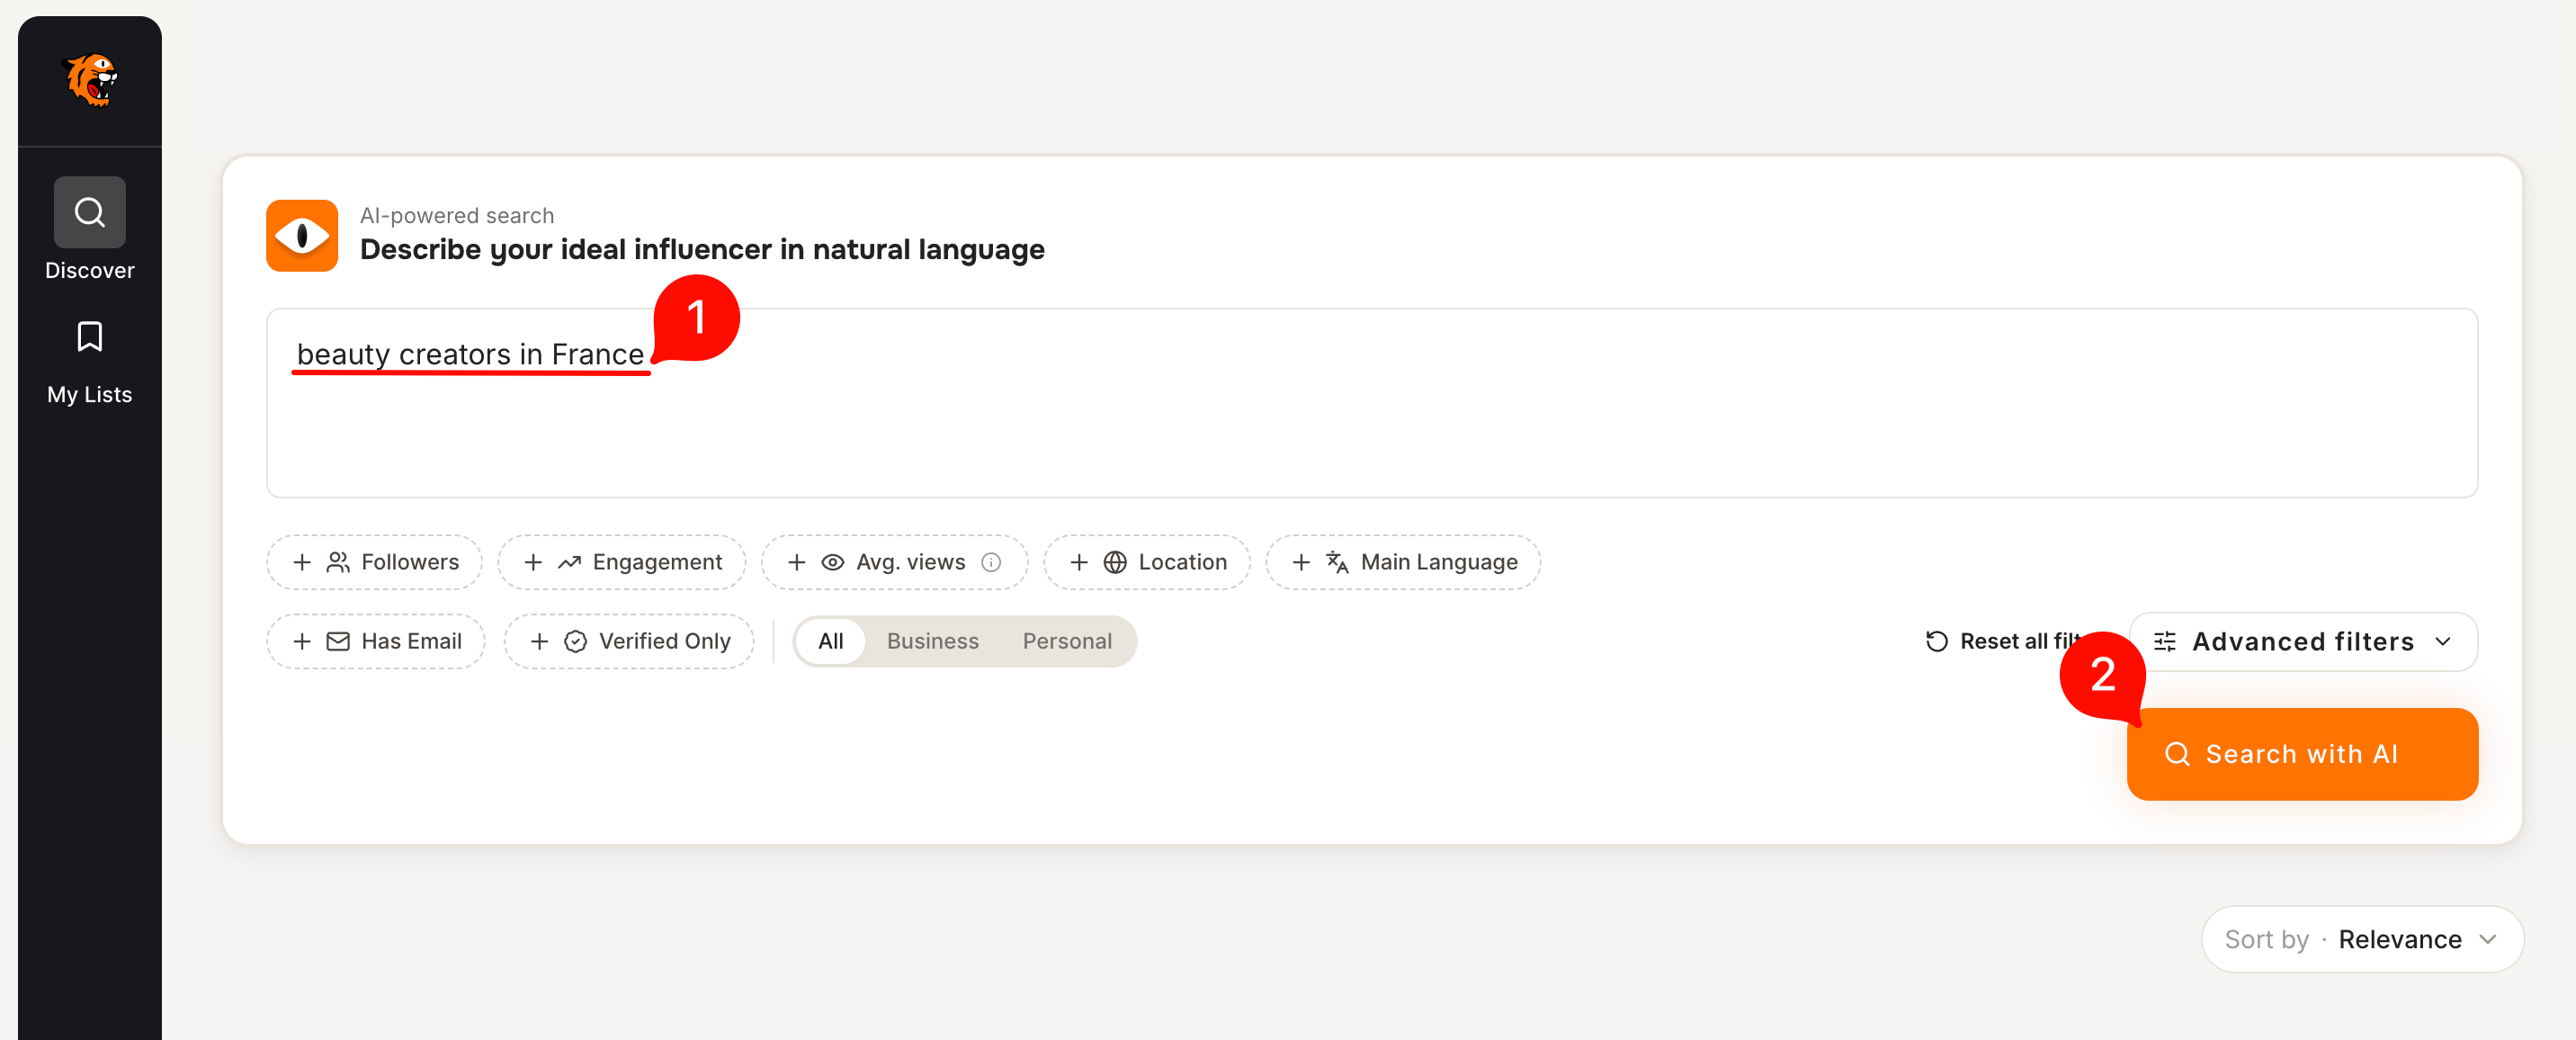Expand the Advanced filters dropdown

2302,641
